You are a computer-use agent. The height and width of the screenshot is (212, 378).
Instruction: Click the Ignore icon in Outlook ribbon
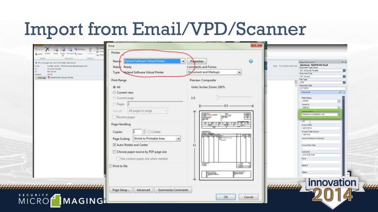[x=39, y=49]
